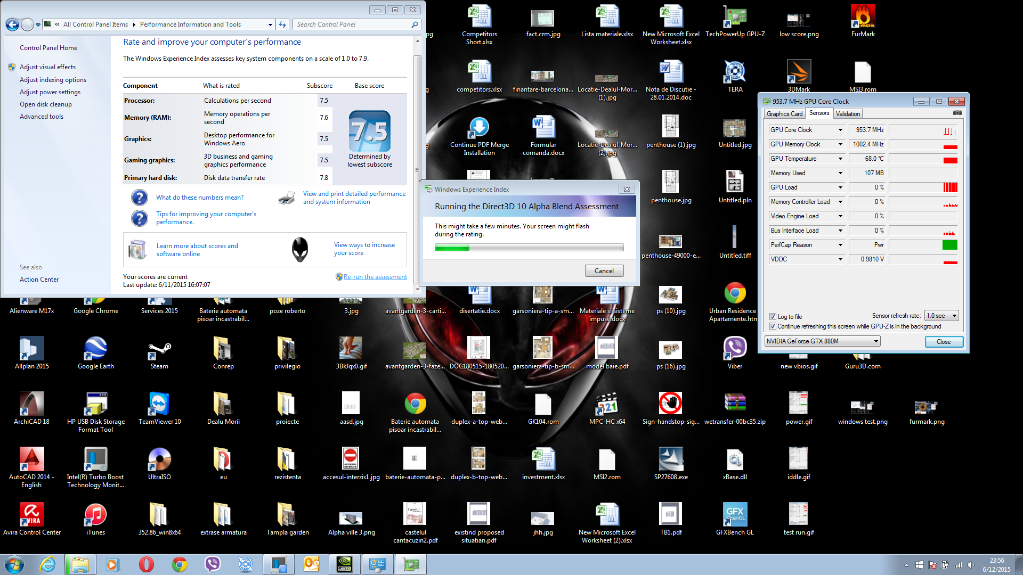The image size is (1023, 575).
Task: Select the Avira Control Center icon
Action: tap(31, 519)
